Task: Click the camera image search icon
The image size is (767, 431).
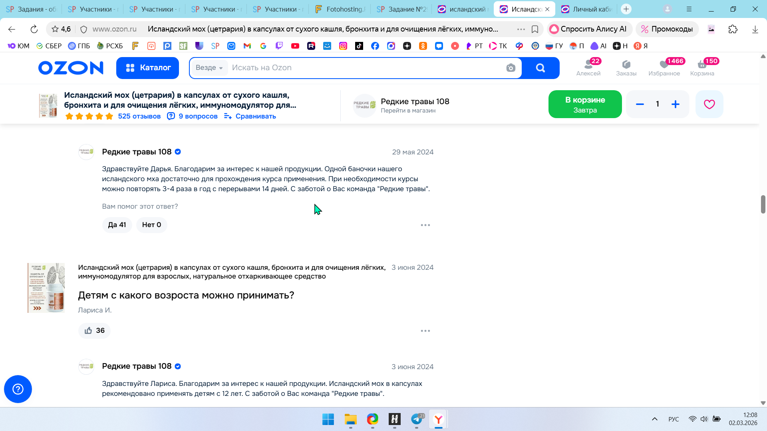Action: [511, 68]
